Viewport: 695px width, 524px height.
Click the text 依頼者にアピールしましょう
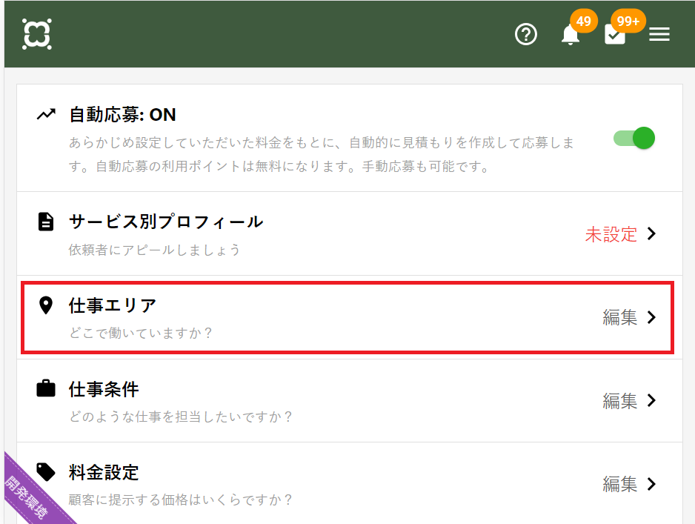pos(154,250)
